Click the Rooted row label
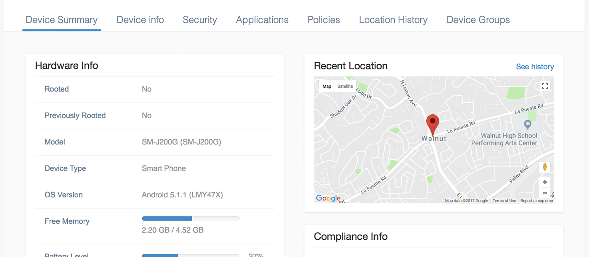 (x=56, y=89)
